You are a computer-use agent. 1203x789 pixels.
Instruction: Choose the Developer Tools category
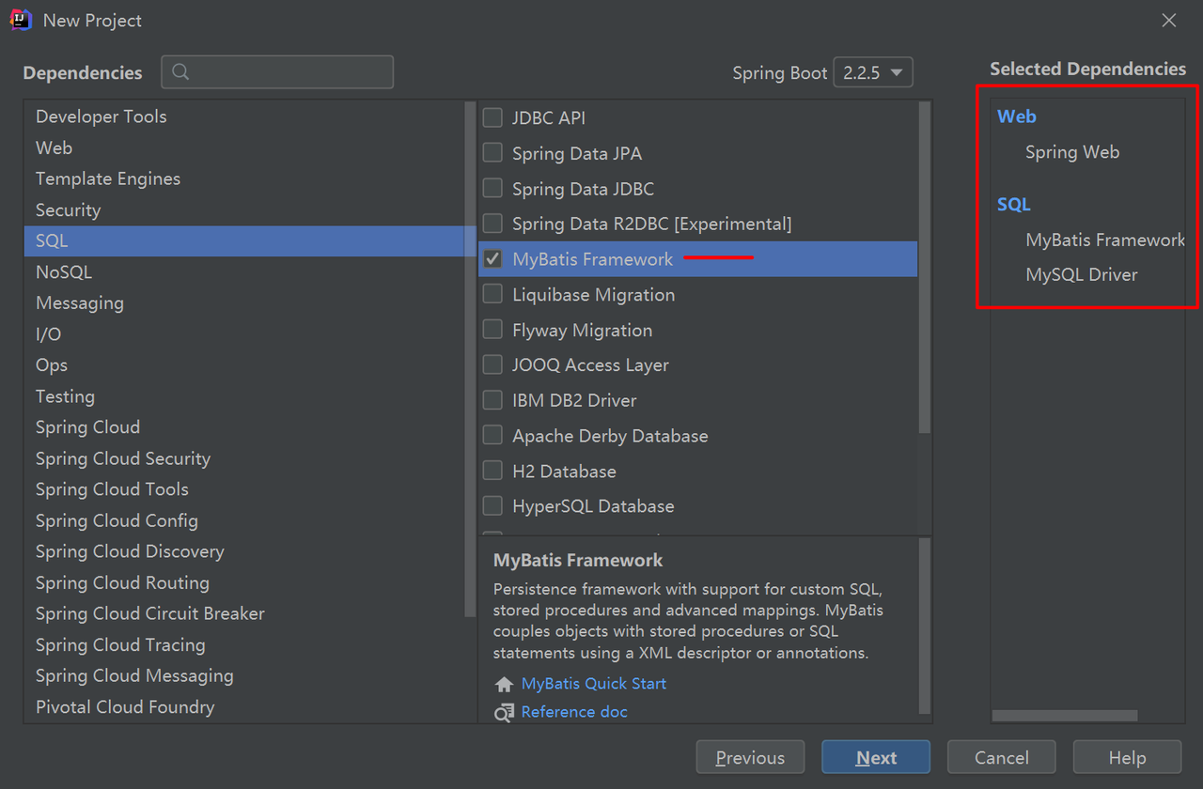pyautogui.click(x=101, y=116)
